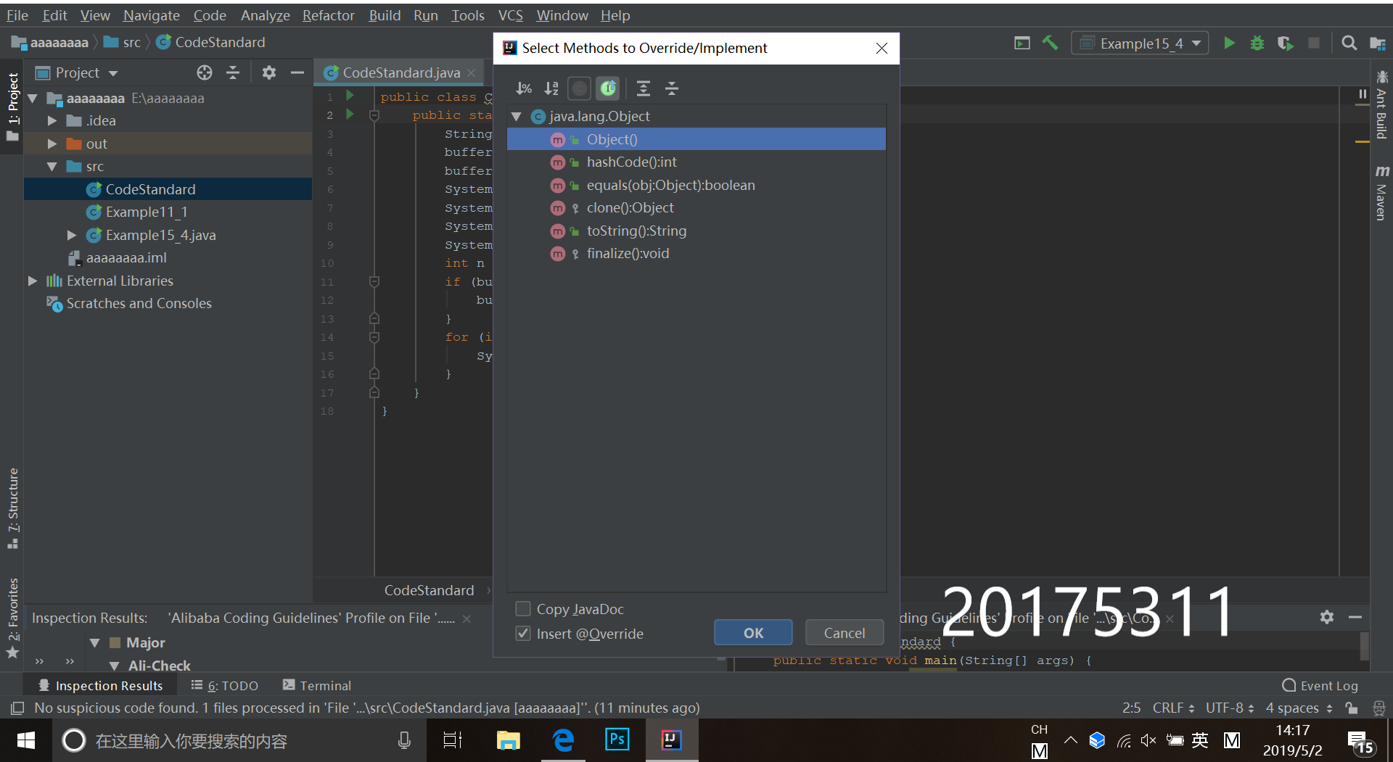
Task: Open Ant Build side panel
Action: pyautogui.click(x=1381, y=104)
